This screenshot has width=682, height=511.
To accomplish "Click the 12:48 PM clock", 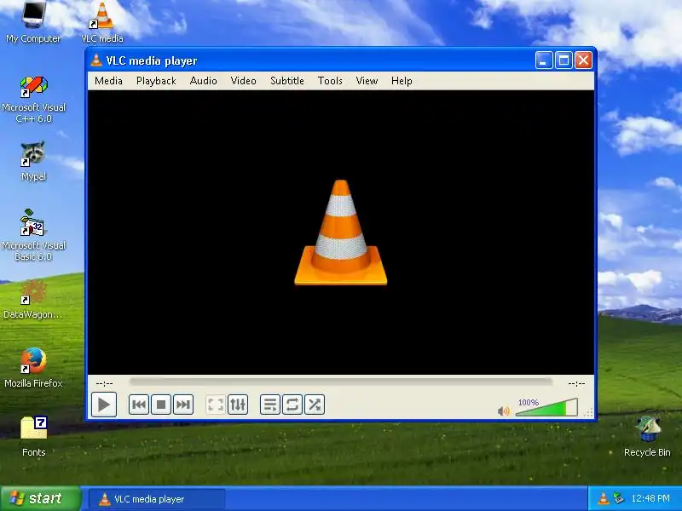I will pos(650,498).
